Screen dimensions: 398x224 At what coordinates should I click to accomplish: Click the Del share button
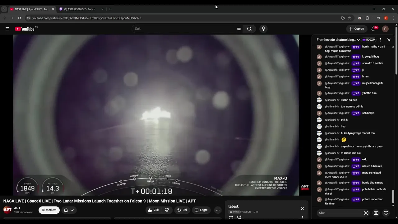182,210
